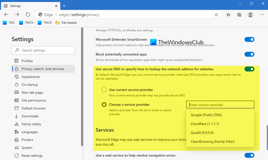Open the Site Speeds bookmarks folder
Viewport: 268px width, 160px height.
tap(66, 23)
